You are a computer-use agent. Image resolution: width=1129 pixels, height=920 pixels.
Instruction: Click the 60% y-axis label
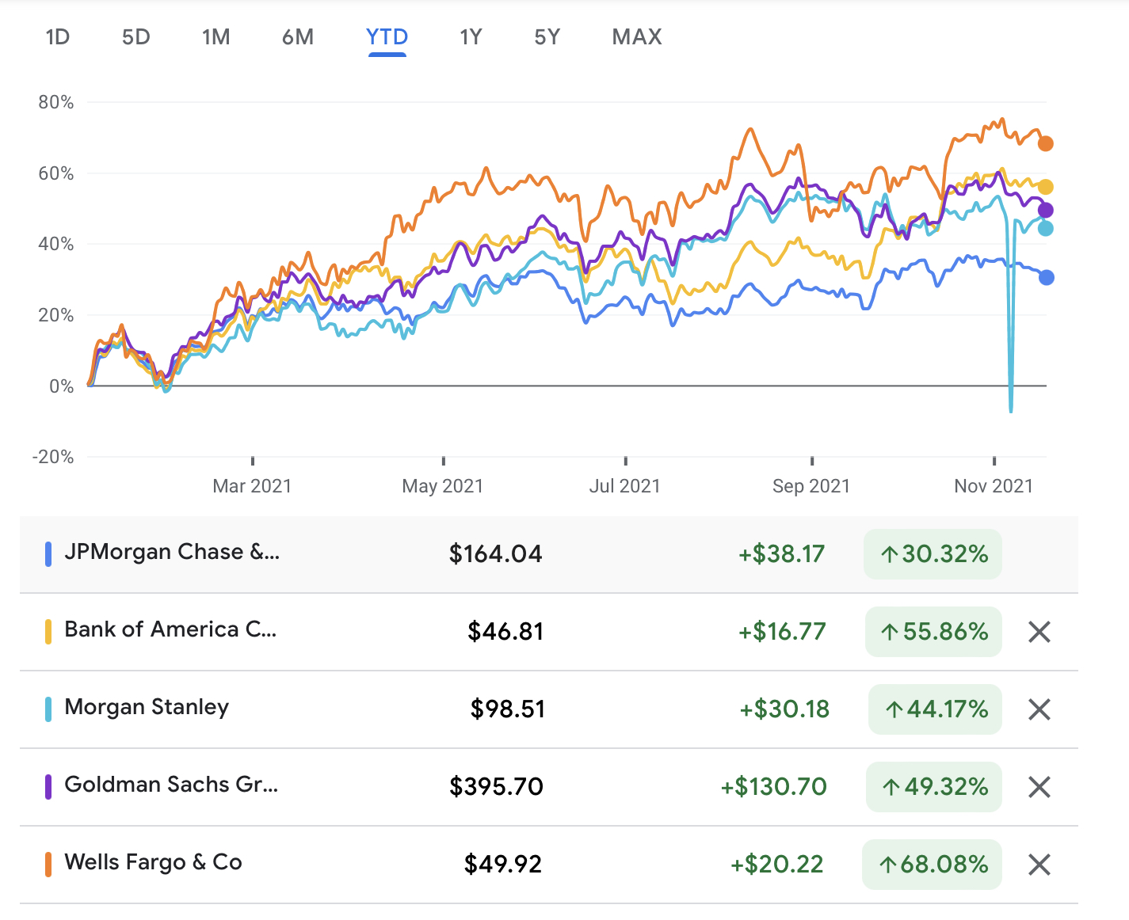pyautogui.click(x=56, y=173)
